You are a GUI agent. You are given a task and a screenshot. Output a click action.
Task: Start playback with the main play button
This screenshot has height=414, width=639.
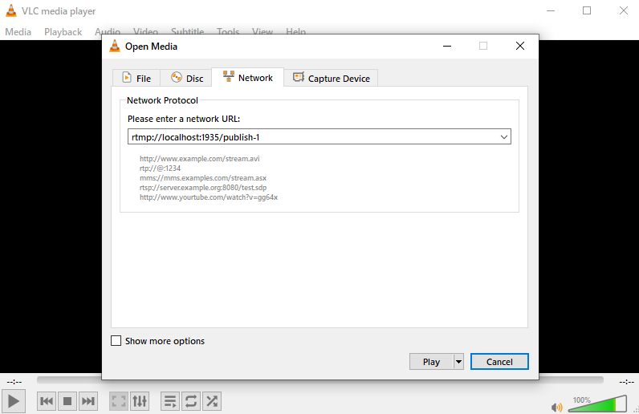14,401
